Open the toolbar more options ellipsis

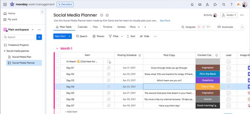(155, 36)
